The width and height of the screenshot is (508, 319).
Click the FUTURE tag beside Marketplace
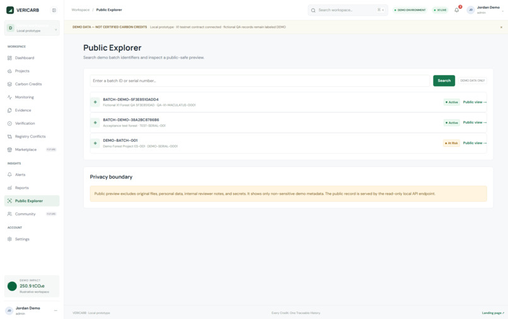pyautogui.click(x=51, y=149)
